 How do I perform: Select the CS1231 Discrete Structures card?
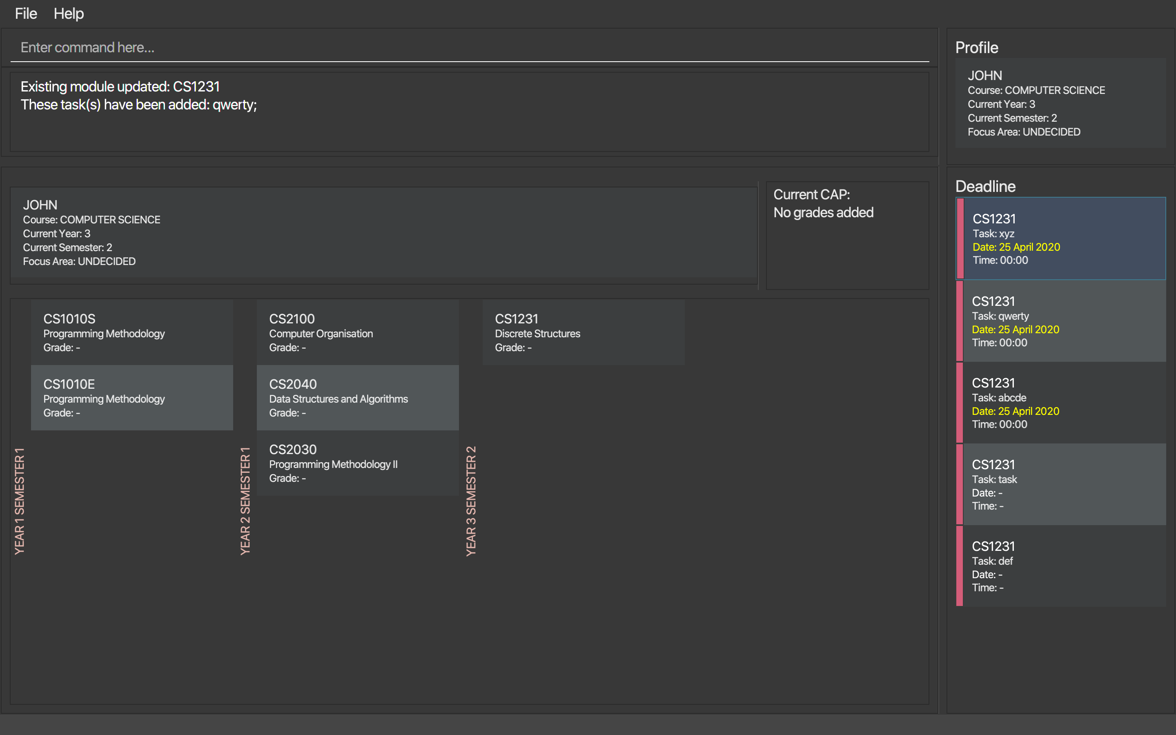pyautogui.click(x=583, y=332)
